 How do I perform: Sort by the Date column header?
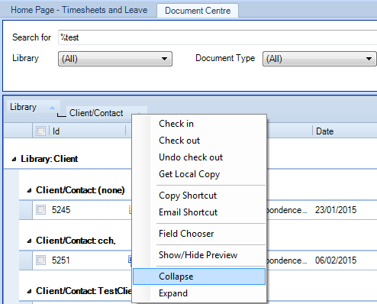(x=345, y=131)
